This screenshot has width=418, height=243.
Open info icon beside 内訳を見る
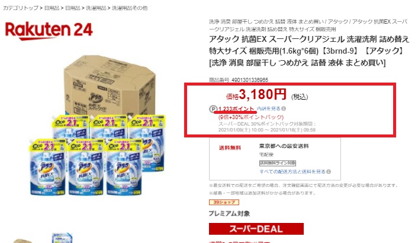click(x=284, y=109)
